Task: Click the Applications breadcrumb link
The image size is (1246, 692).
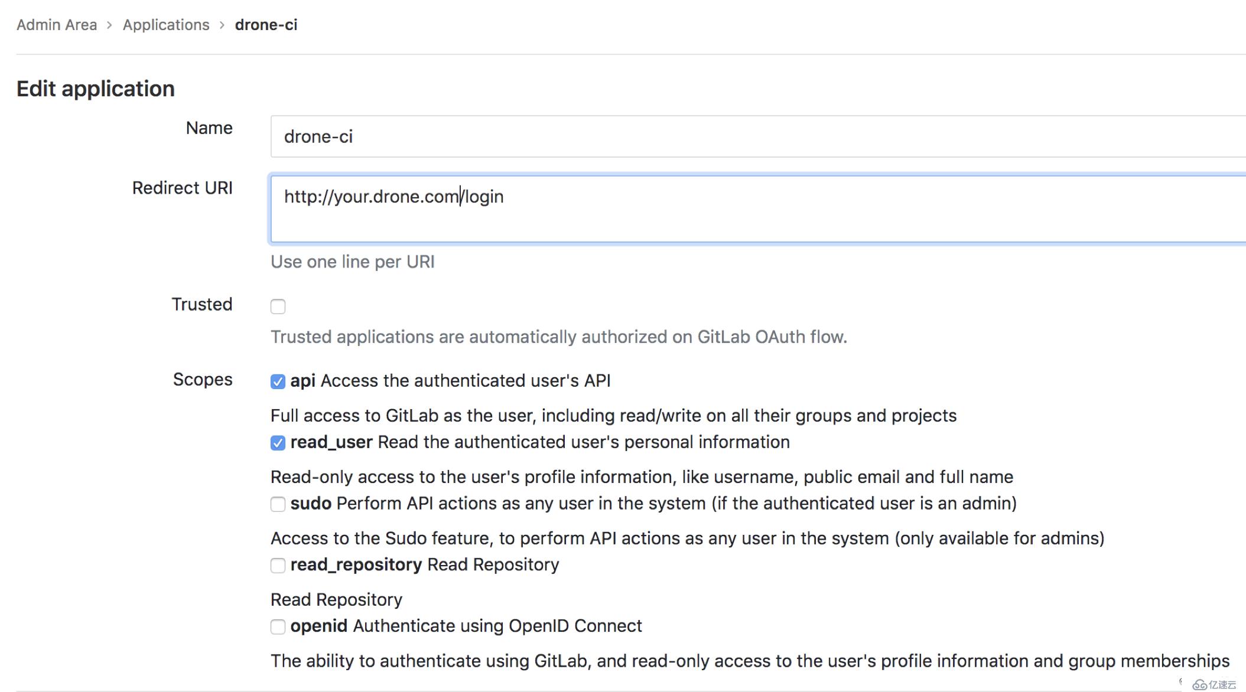Action: coord(166,24)
